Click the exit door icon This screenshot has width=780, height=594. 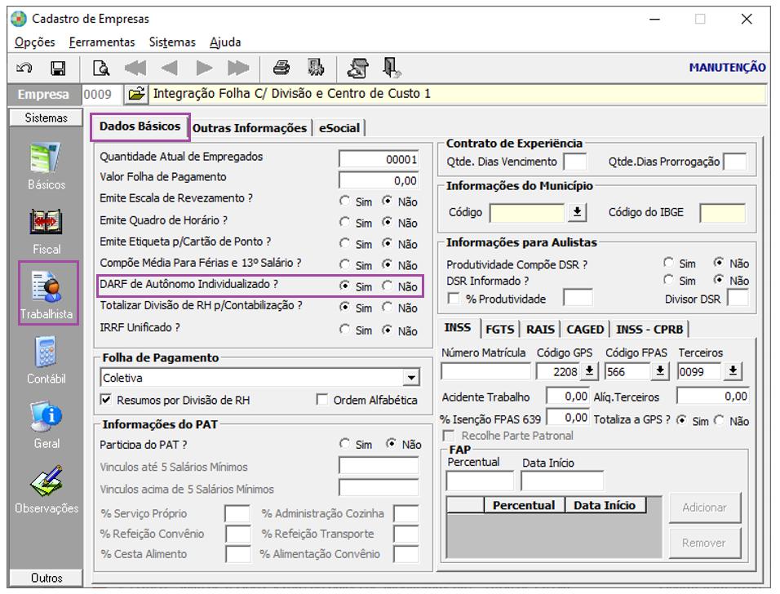point(392,68)
